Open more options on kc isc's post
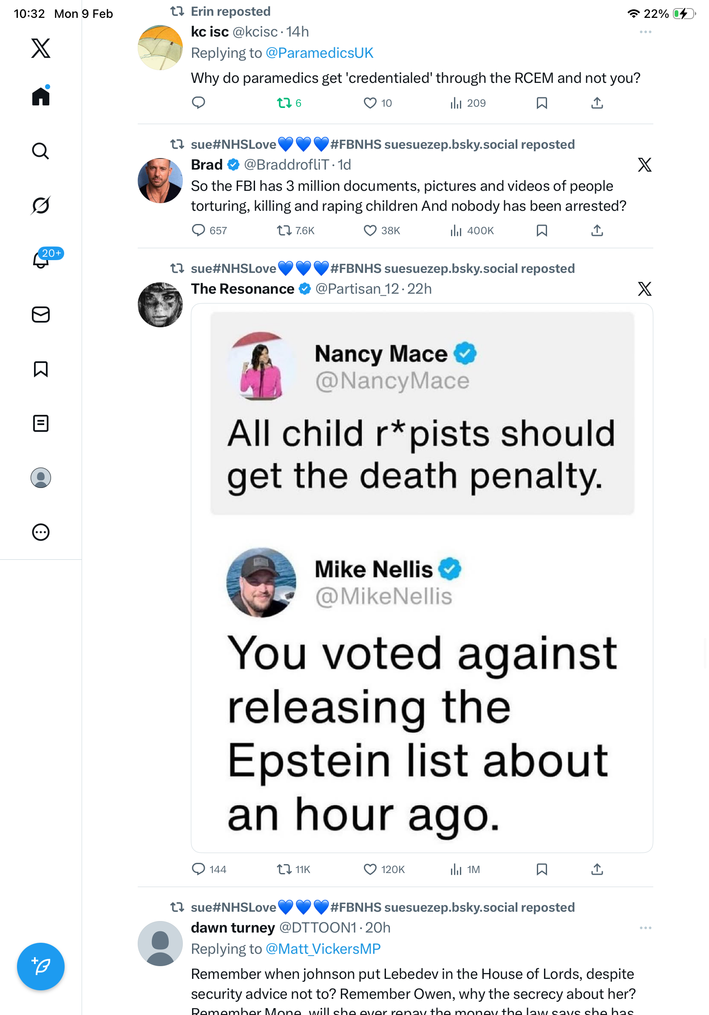 645,32
